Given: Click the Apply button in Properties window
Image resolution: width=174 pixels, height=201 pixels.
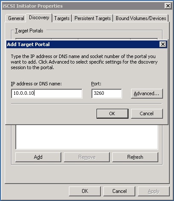Looking at the screenshot, I should [154, 191].
